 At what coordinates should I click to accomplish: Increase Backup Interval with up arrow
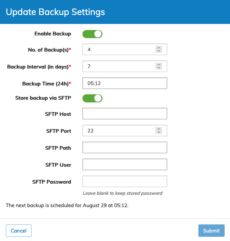coord(159,65)
